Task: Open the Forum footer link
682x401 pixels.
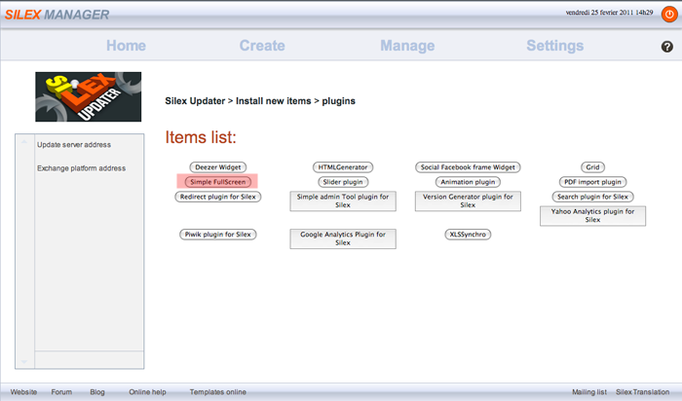Action: [61, 392]
